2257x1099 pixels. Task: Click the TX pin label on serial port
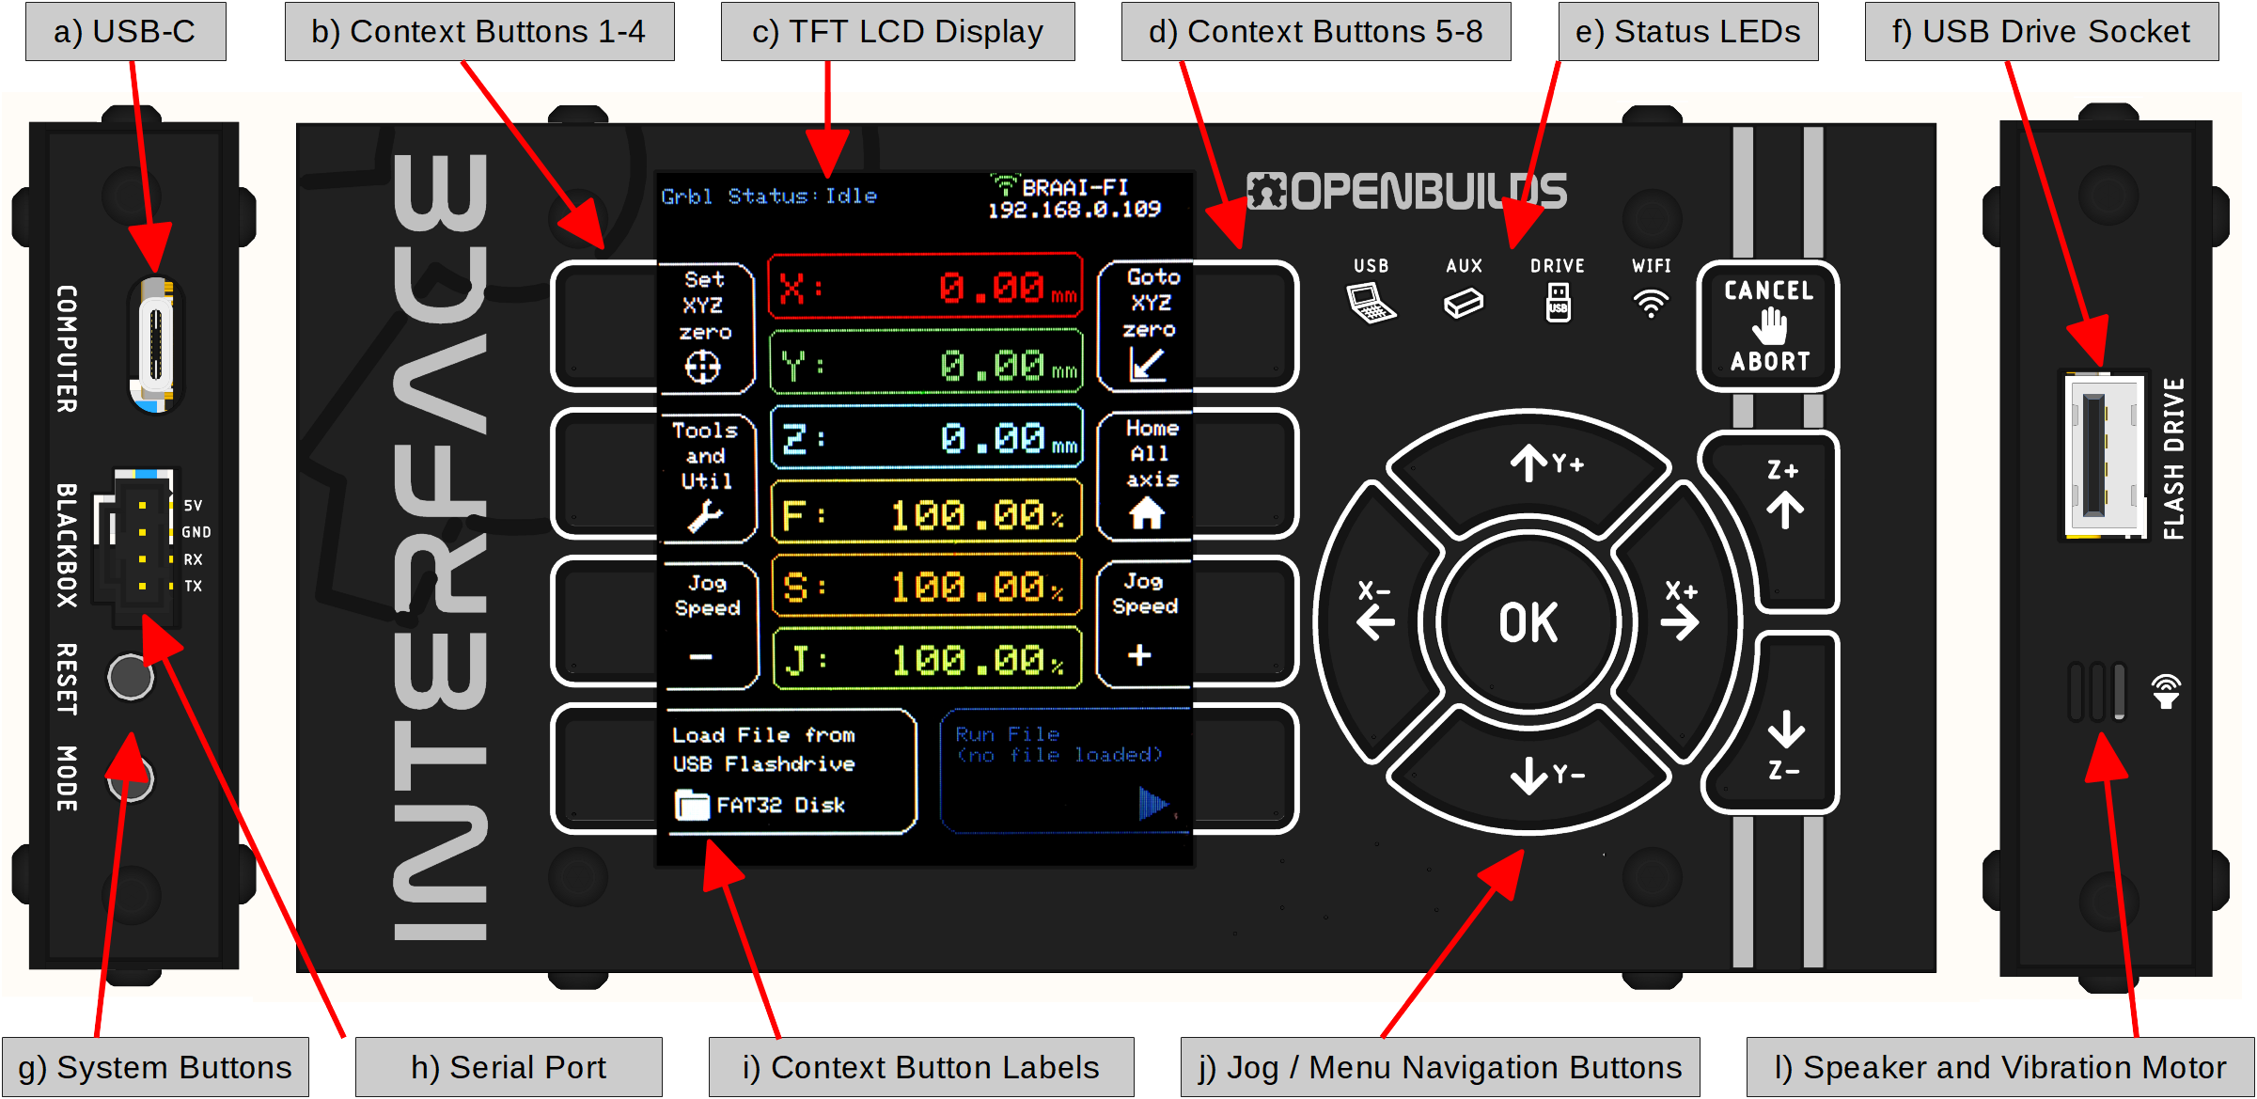[x=193, y=586]
